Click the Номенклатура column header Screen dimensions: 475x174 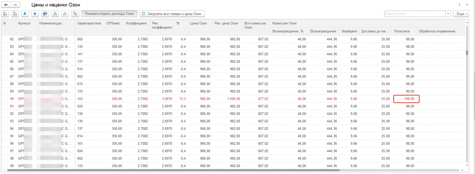click(56, 27)
